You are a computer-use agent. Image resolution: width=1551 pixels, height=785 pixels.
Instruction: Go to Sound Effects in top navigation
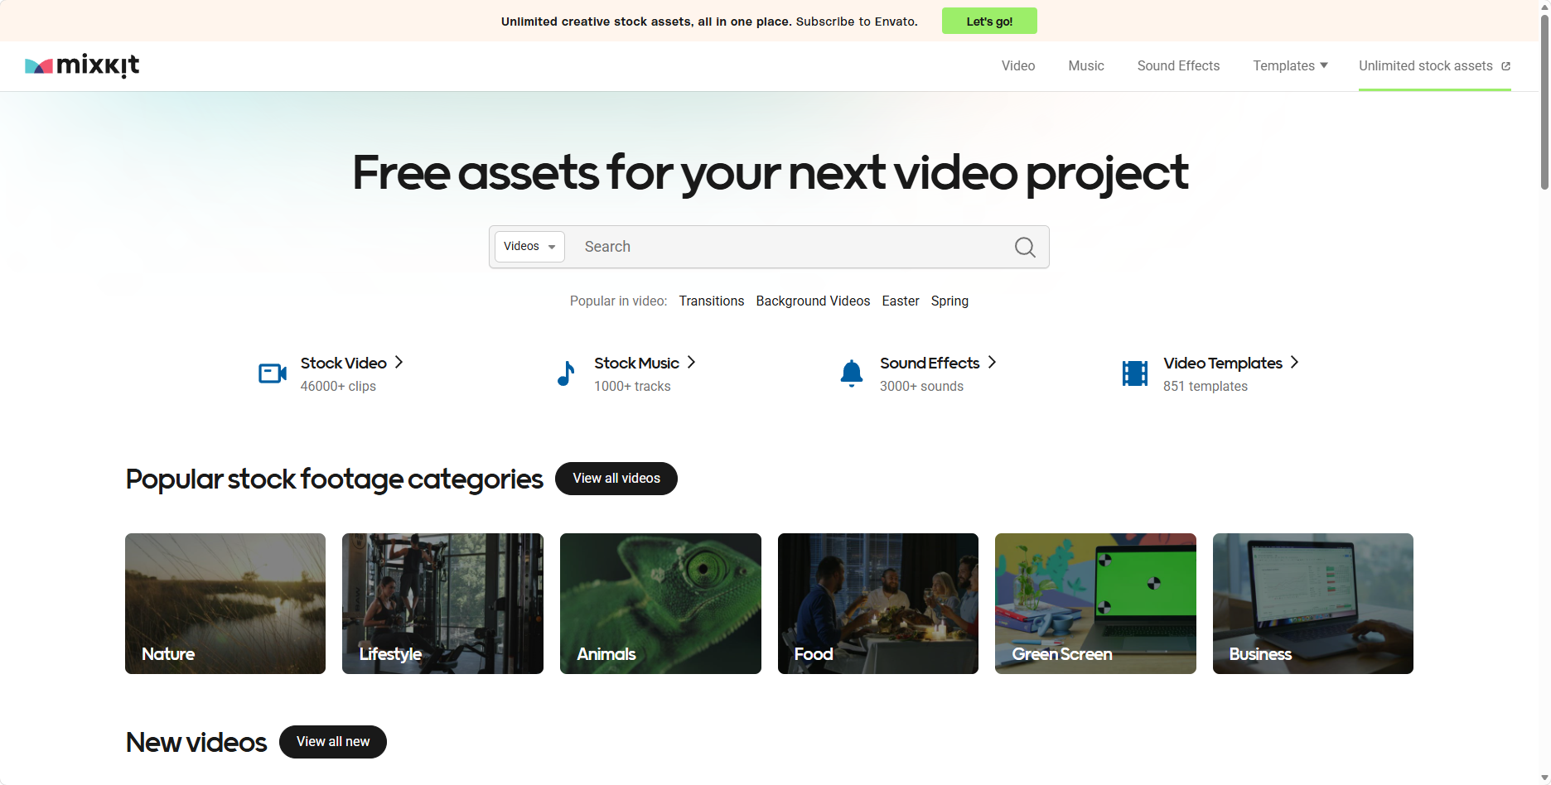coord(1177,65)
